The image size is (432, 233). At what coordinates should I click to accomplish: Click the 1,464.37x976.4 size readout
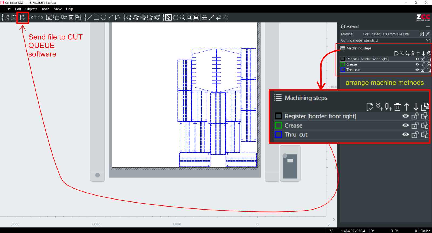353,231
